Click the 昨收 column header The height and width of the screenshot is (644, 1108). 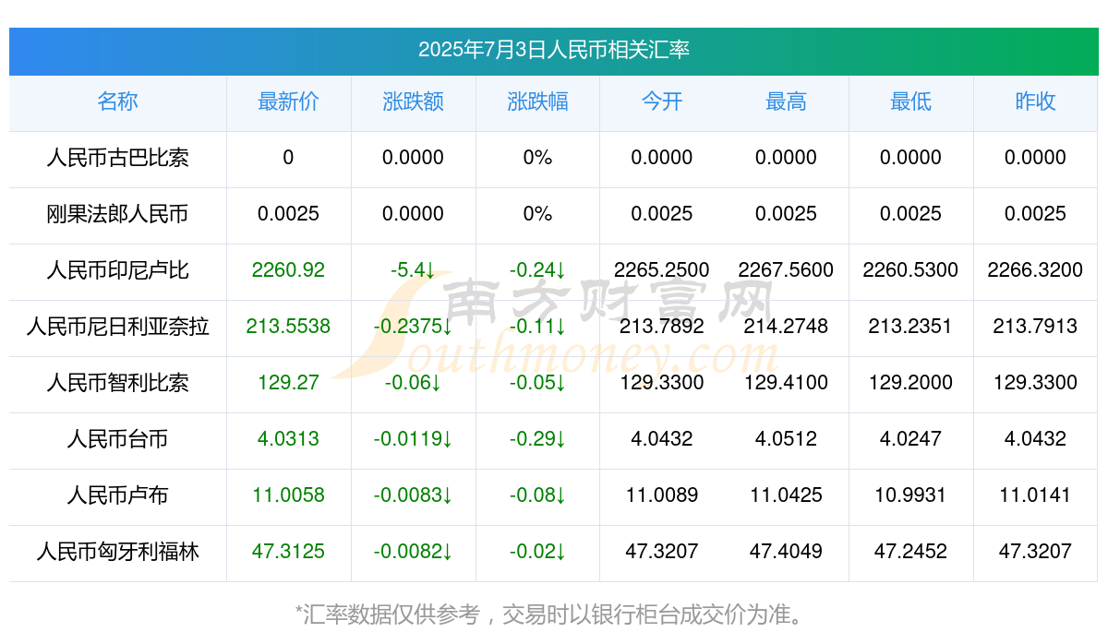click(x=1035, y=101)
